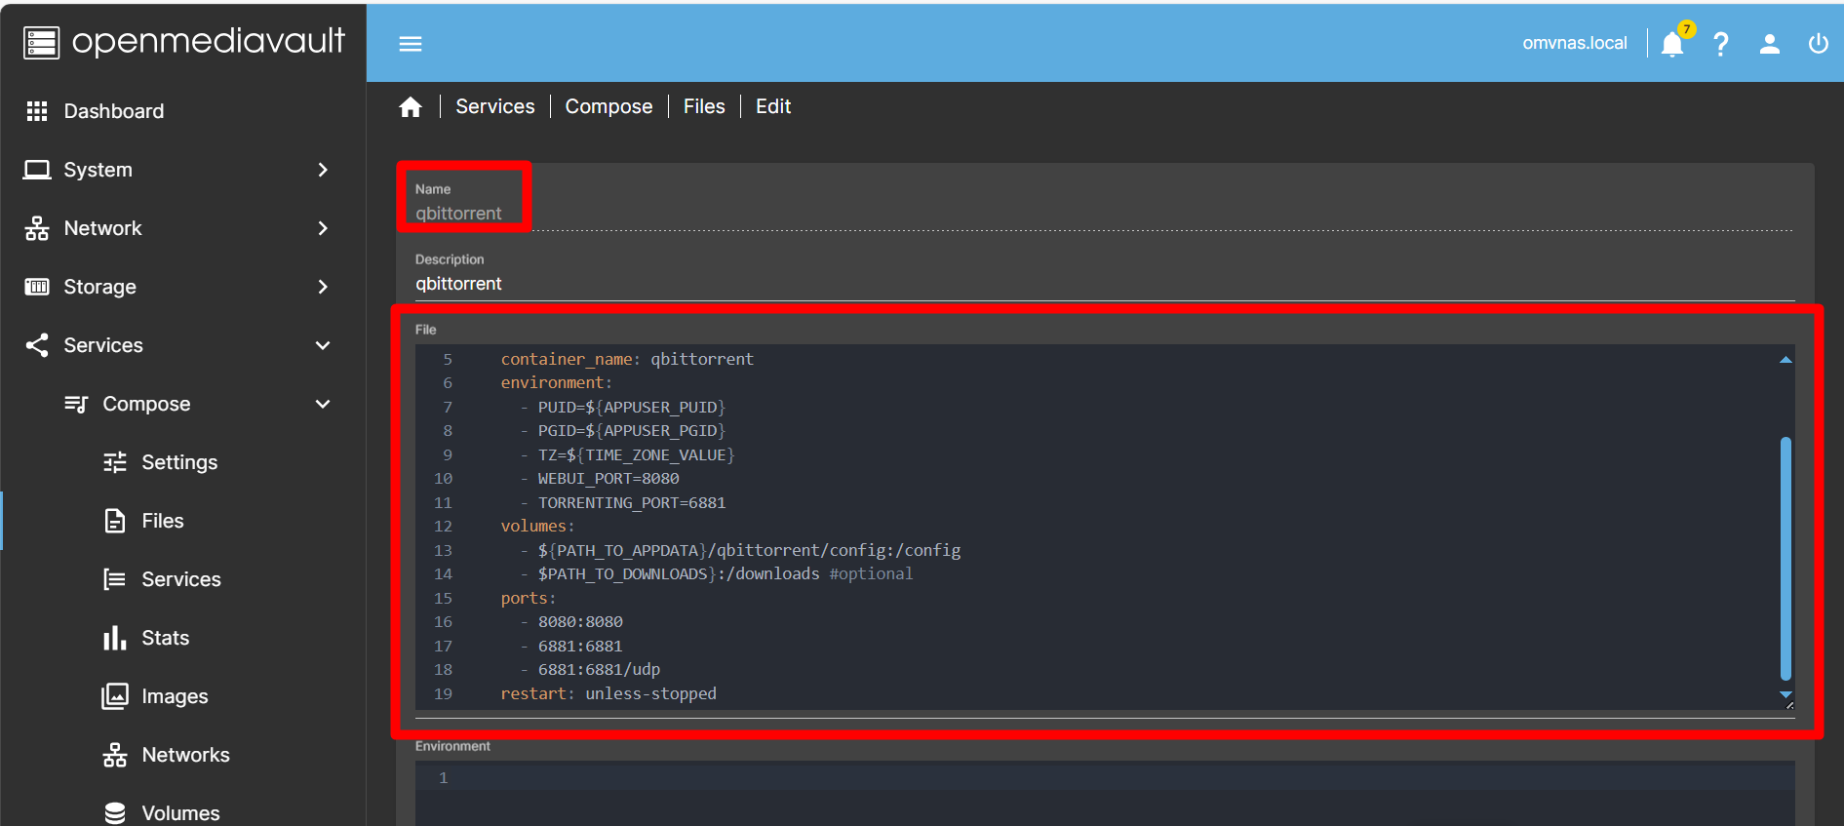Click the container_name line in editor
The width and height of the screenshot is (1844, 826).
(627, 359)
